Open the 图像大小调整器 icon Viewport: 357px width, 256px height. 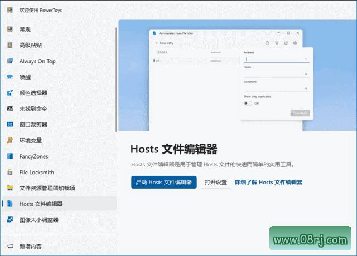click(x=10, y=220)
